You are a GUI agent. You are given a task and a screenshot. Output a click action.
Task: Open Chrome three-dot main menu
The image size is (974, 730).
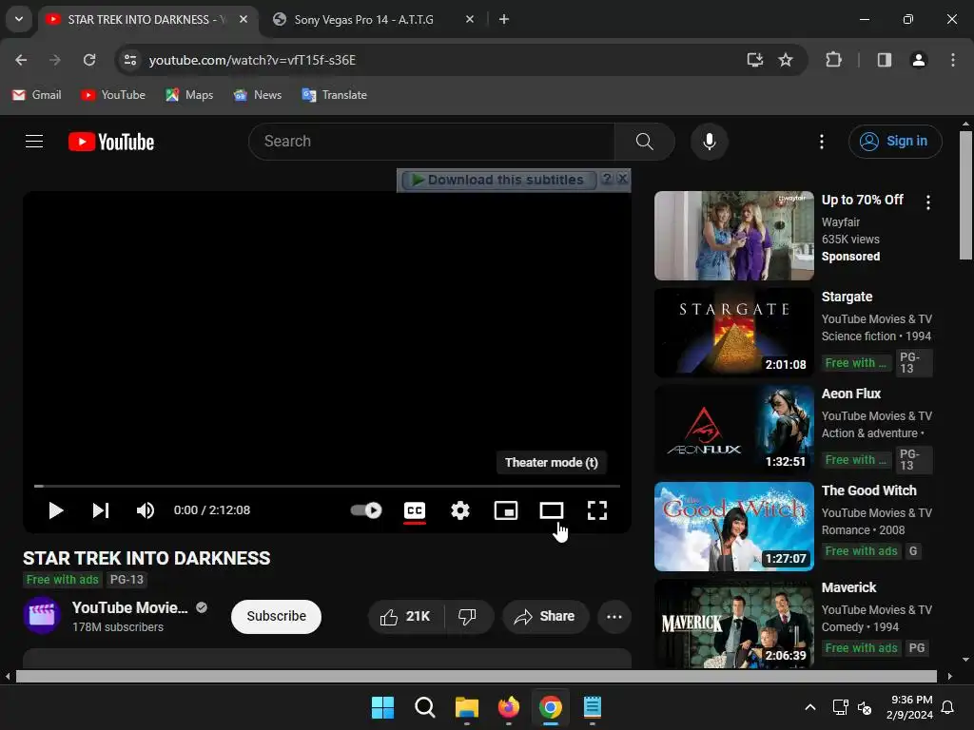click(953, 60)
